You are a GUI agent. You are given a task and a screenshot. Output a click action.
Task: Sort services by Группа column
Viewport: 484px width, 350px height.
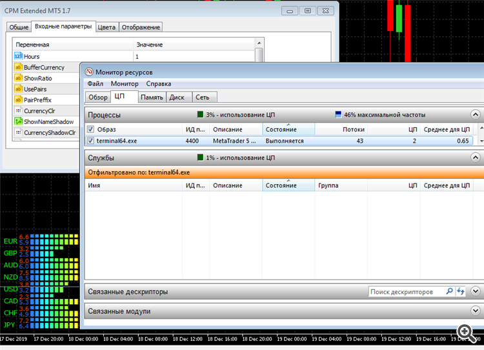click(x=341, y=185)
